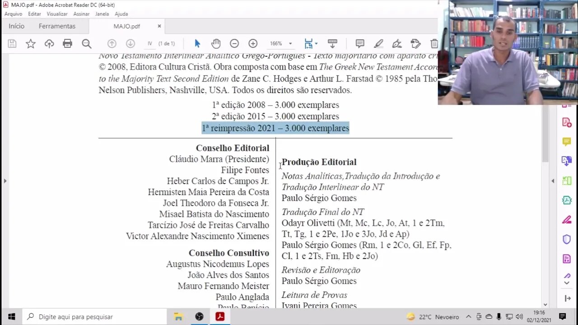Click the vertical scrollbar thumb

[545, 133]
